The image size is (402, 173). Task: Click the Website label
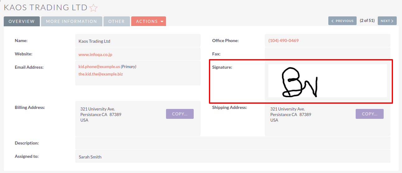pyautogui.click(x=24, y=54)
